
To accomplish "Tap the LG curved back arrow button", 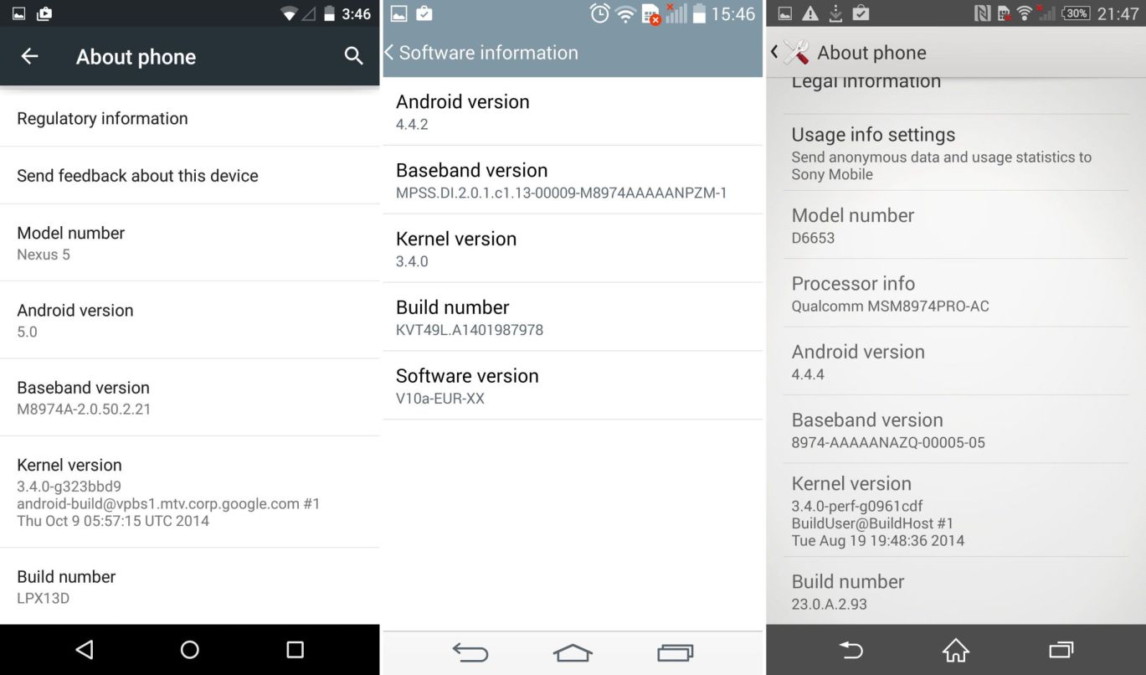I will coord(470,652).
